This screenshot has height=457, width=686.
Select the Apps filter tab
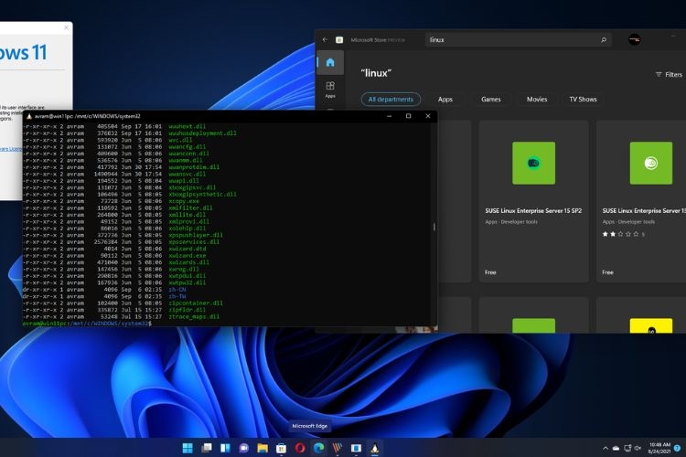[x=445, y=100]
